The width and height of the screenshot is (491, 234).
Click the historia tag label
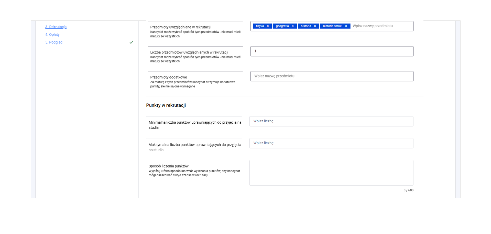point(306,26)
